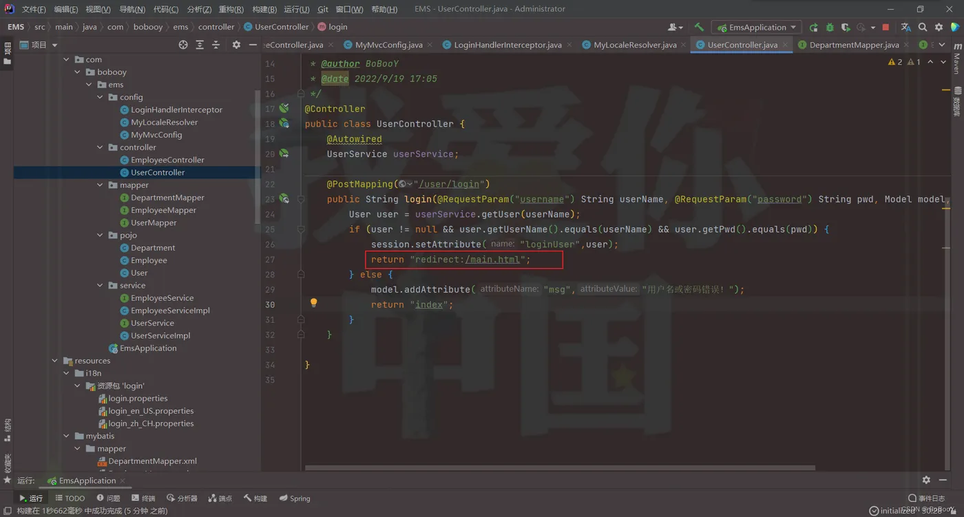Screen dimensions: 964x517
Task: Collapse the service folder
Action: (101, 286)
